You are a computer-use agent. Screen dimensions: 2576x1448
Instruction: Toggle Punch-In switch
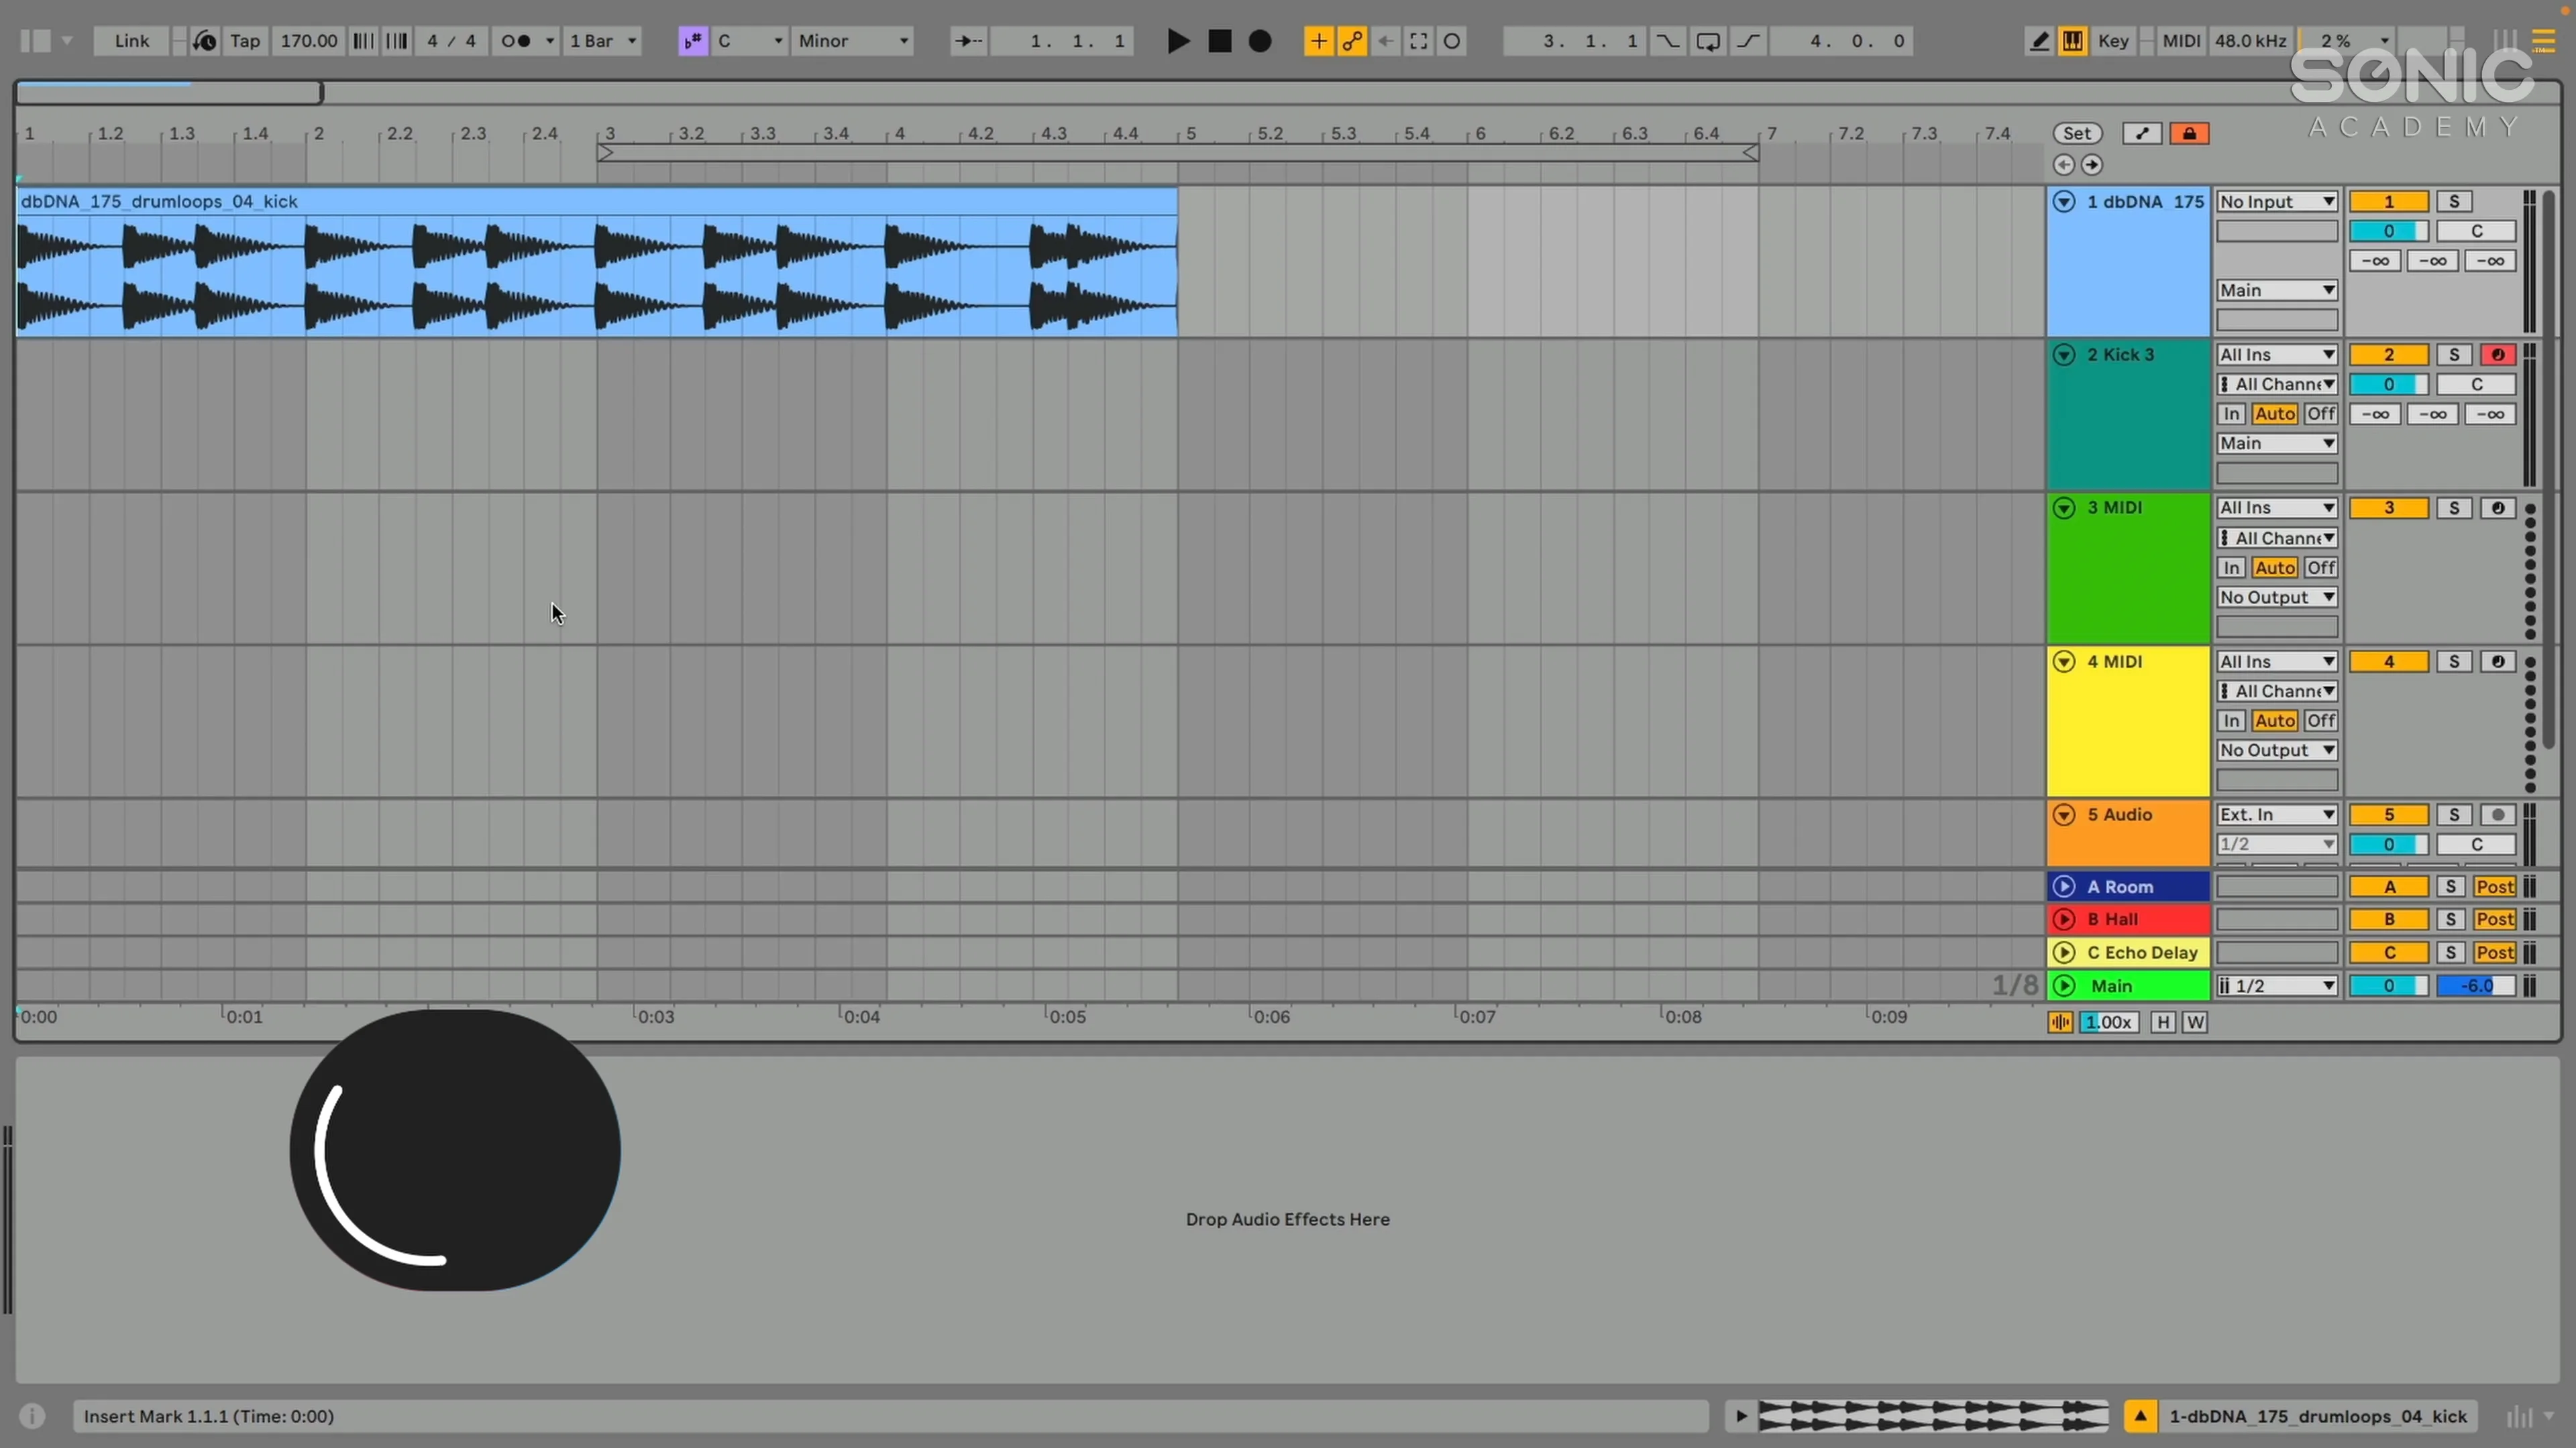[x=1667, y=41]
